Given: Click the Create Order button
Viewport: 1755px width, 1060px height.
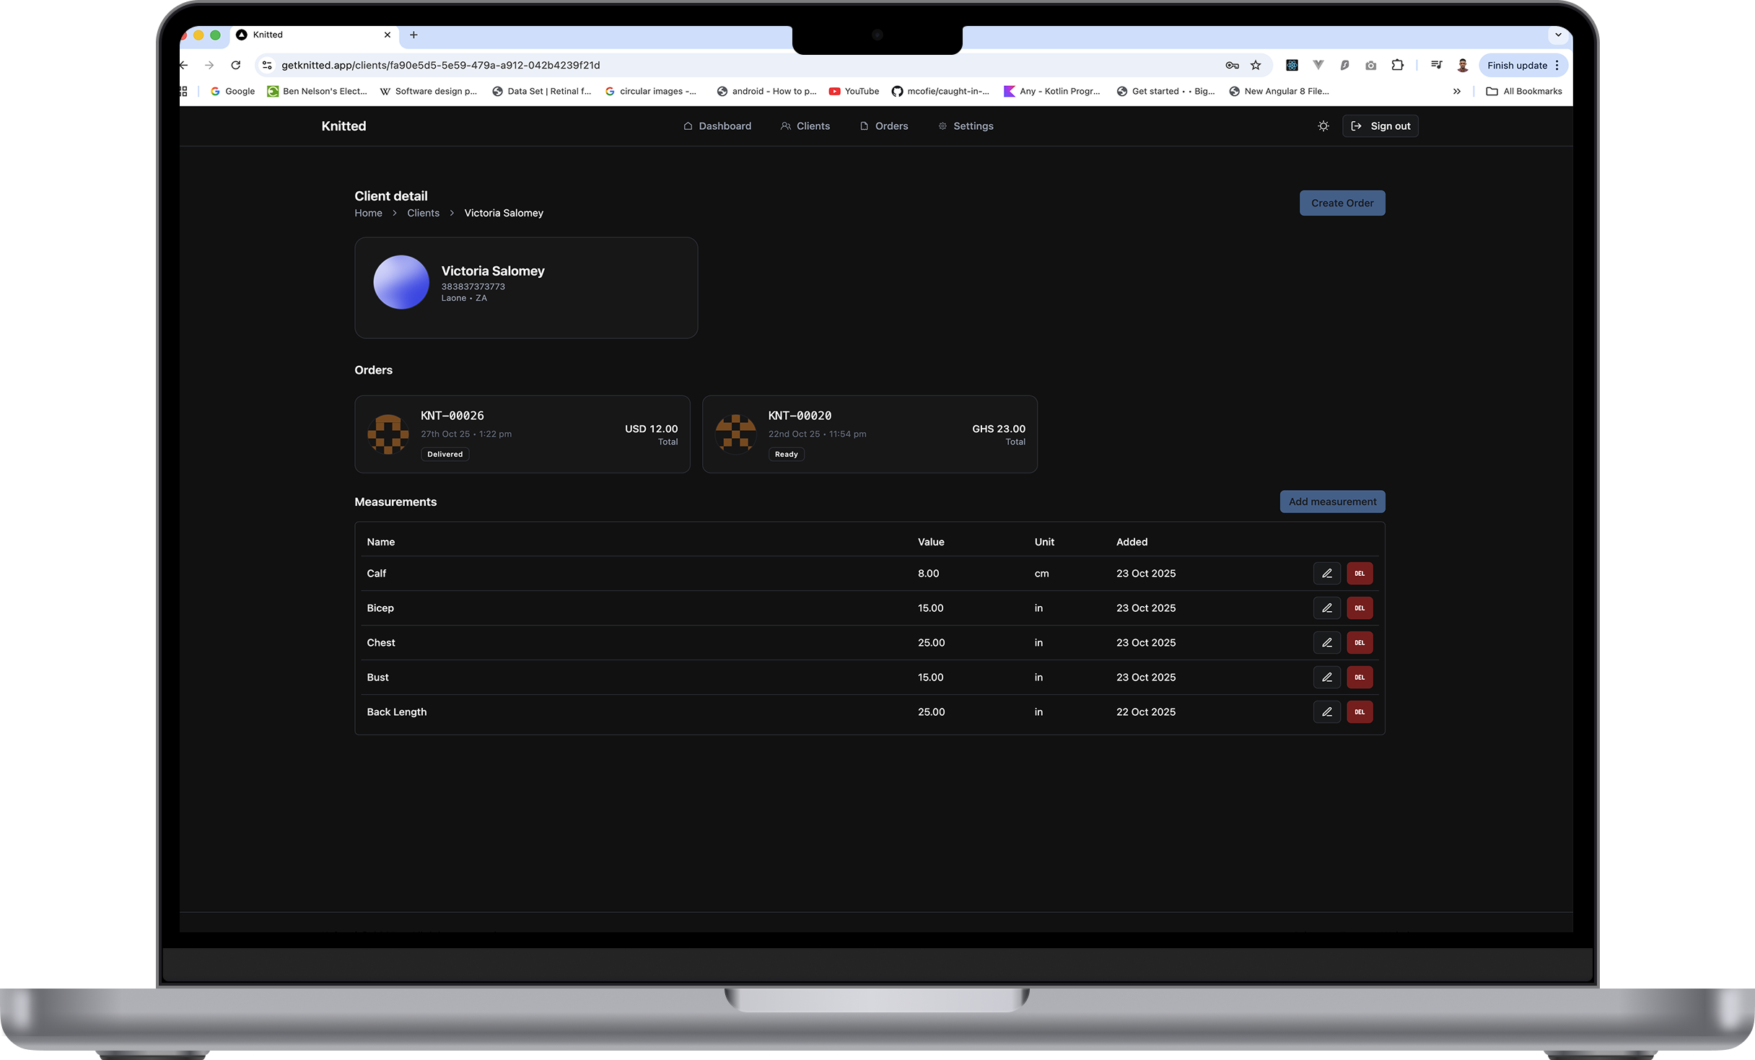Looking at the screenshot, I should tap(1342, 203).
